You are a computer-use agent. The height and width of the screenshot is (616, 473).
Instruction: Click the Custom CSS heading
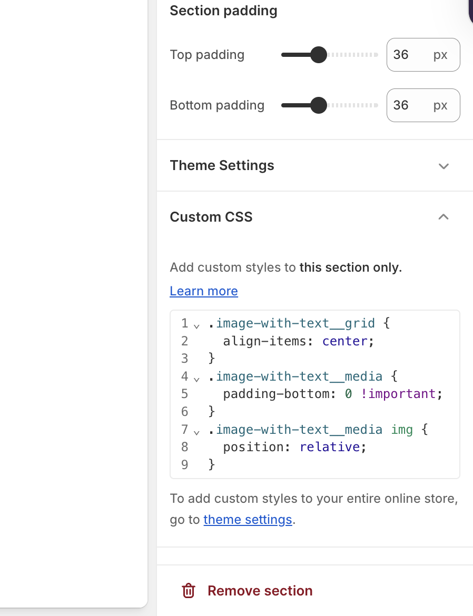(211, 217)
